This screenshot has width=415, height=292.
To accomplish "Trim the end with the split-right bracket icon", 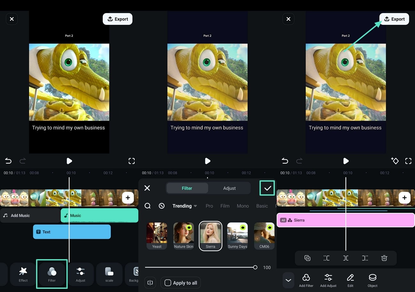I will [x=365, y=258].
